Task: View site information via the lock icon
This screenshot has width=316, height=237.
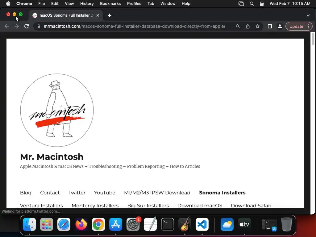Action: pos(39,27)
